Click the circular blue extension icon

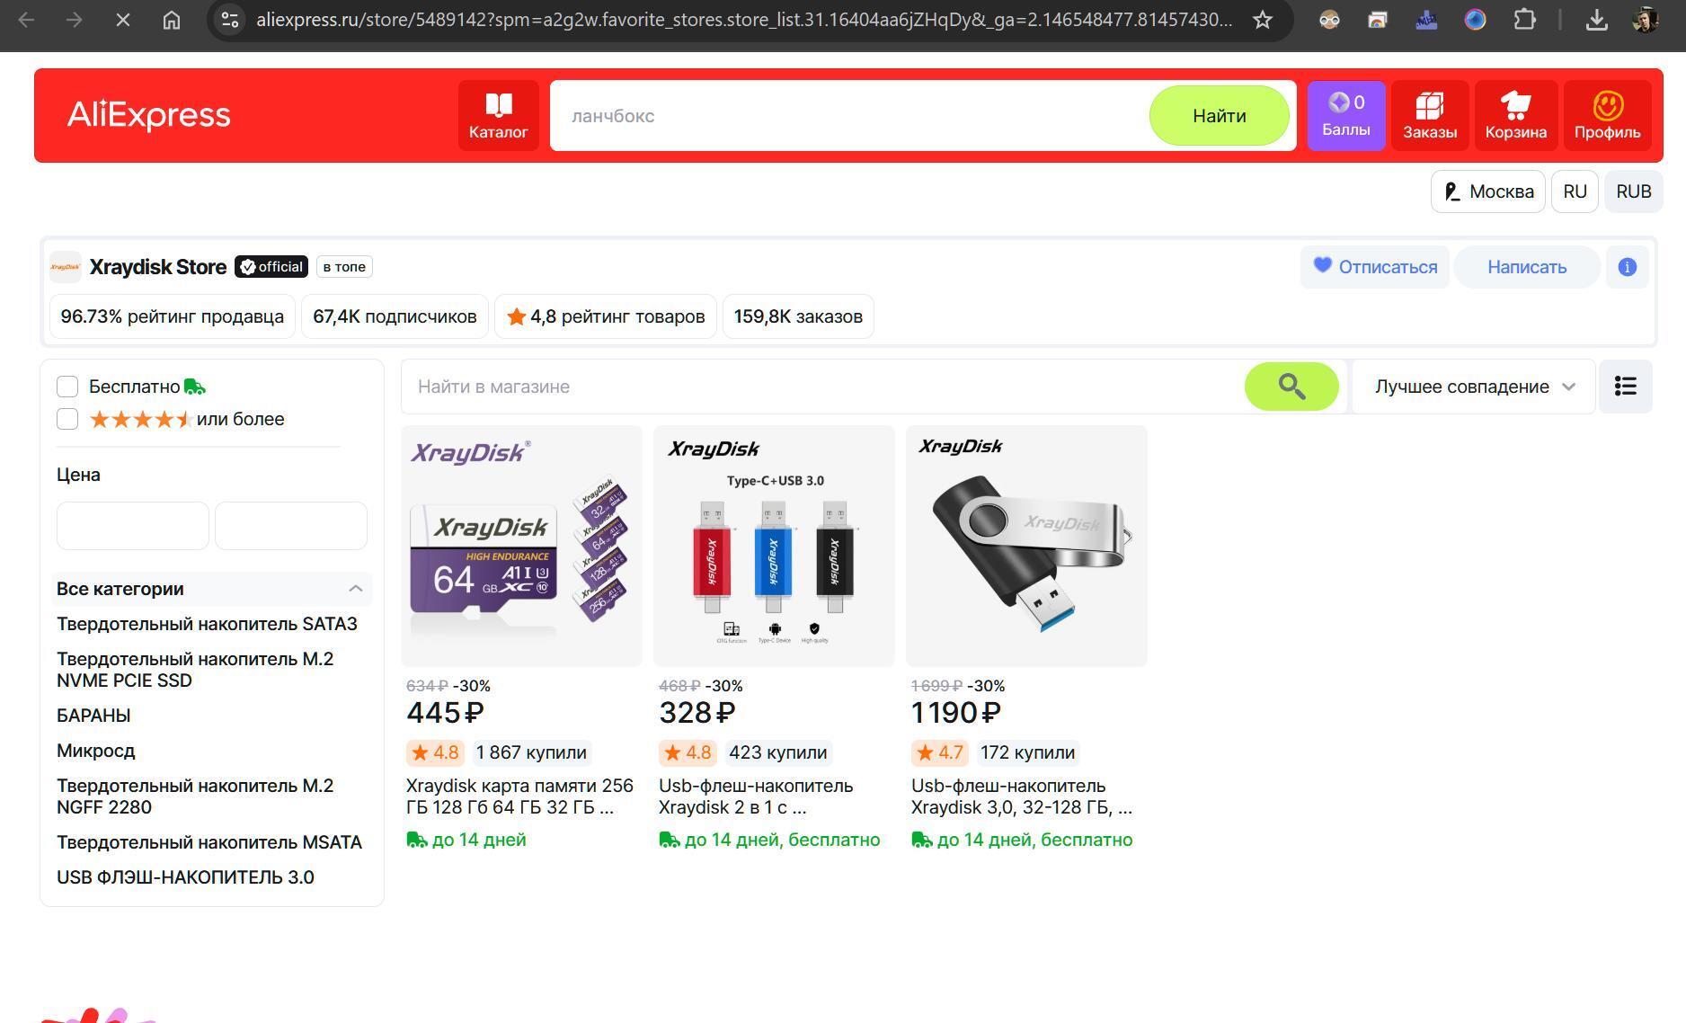[1475, 20]
